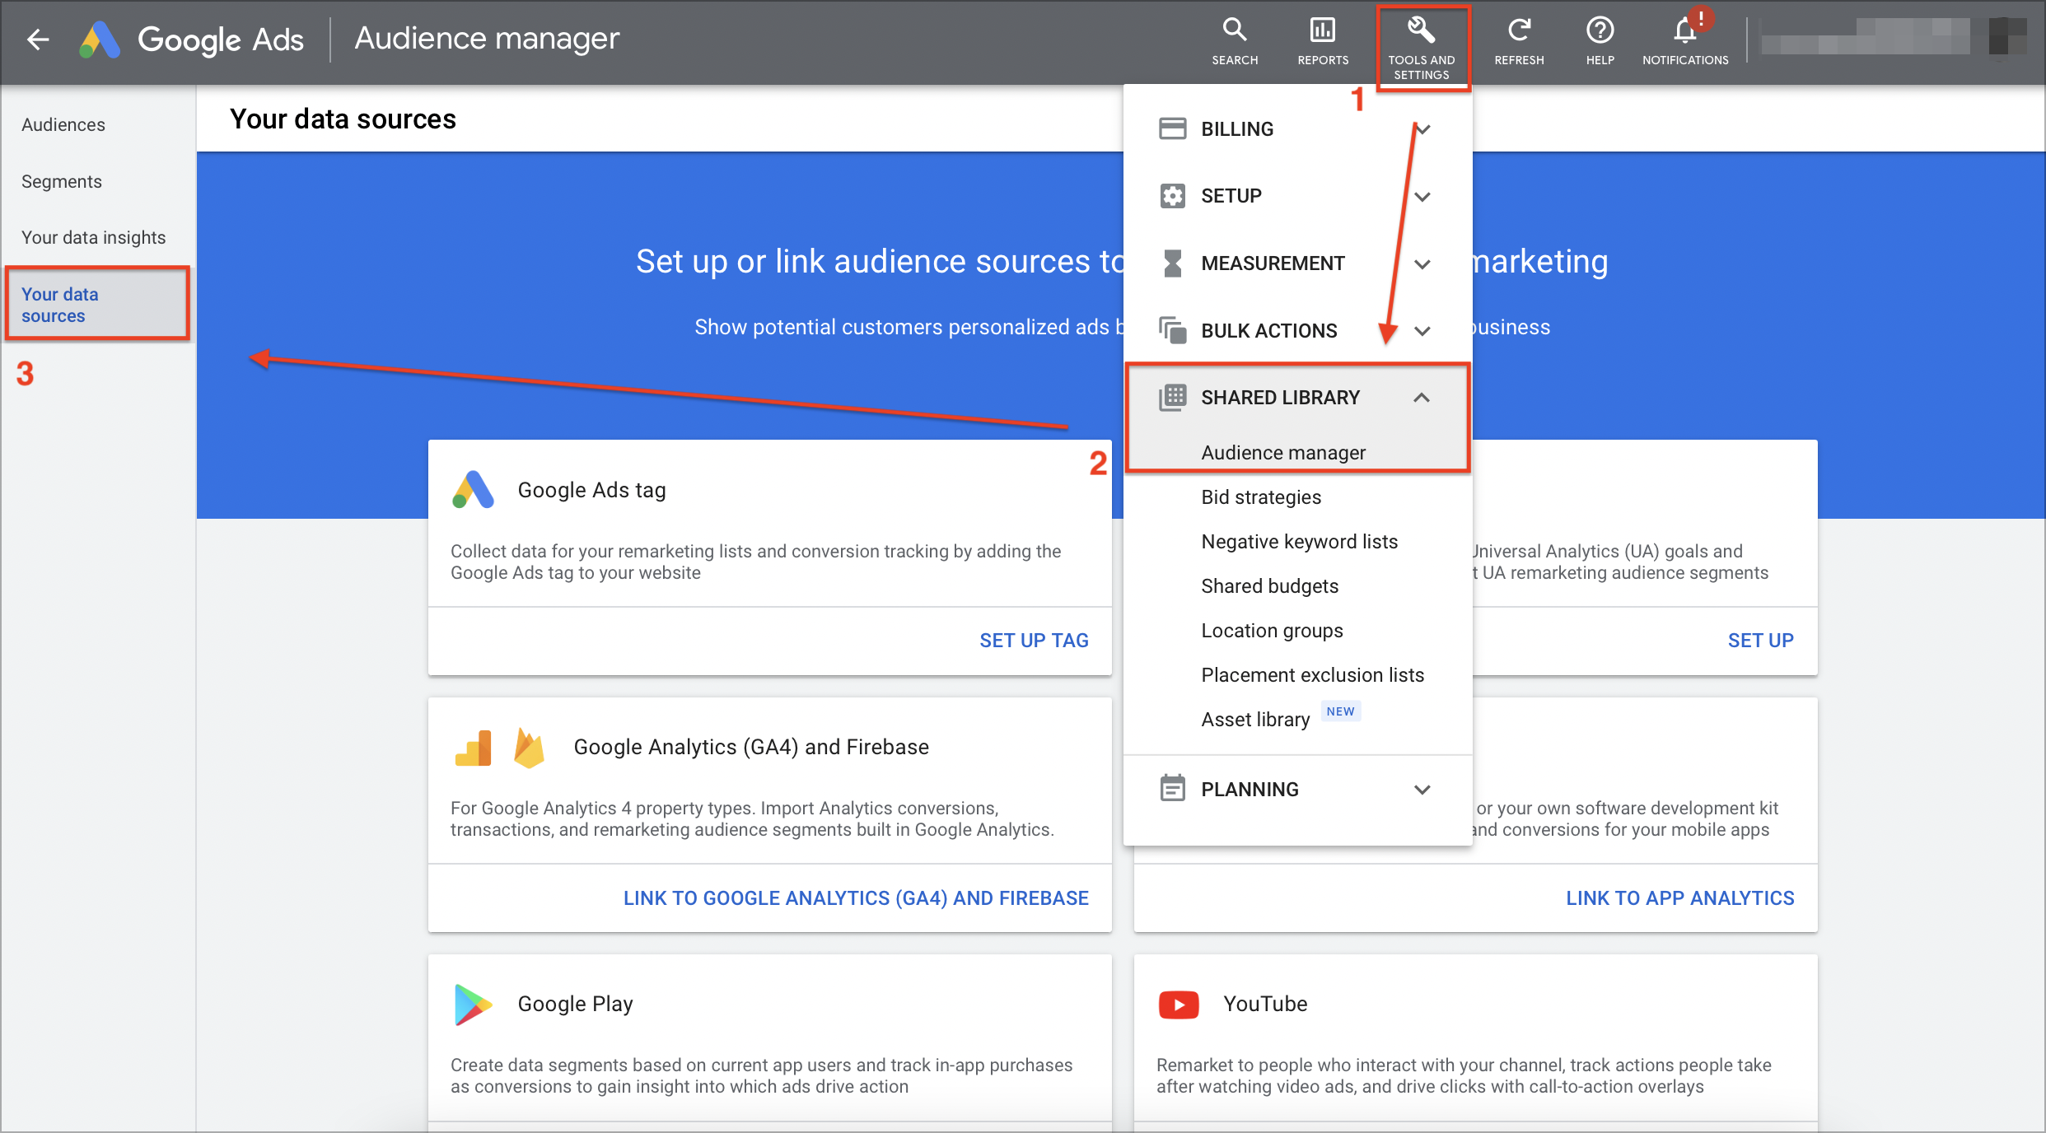Click the Google Analytics bar chart icon
2046x1133 pixels.
coord(473,747)
